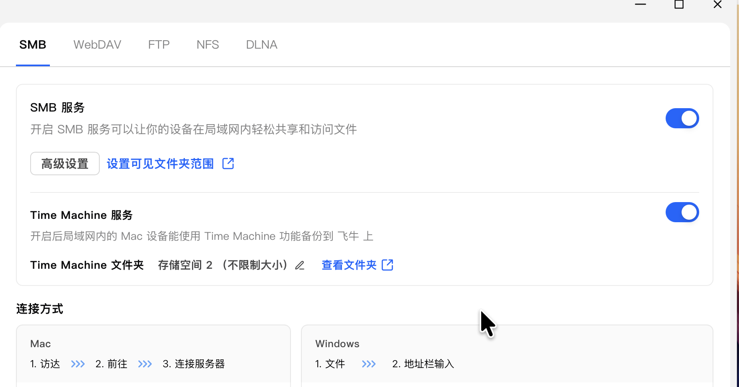Image resolution: width=739 pixels, height=387 pixels.
Task: Click external-link icon next to 查看文件夹
Action: point(388,265)
